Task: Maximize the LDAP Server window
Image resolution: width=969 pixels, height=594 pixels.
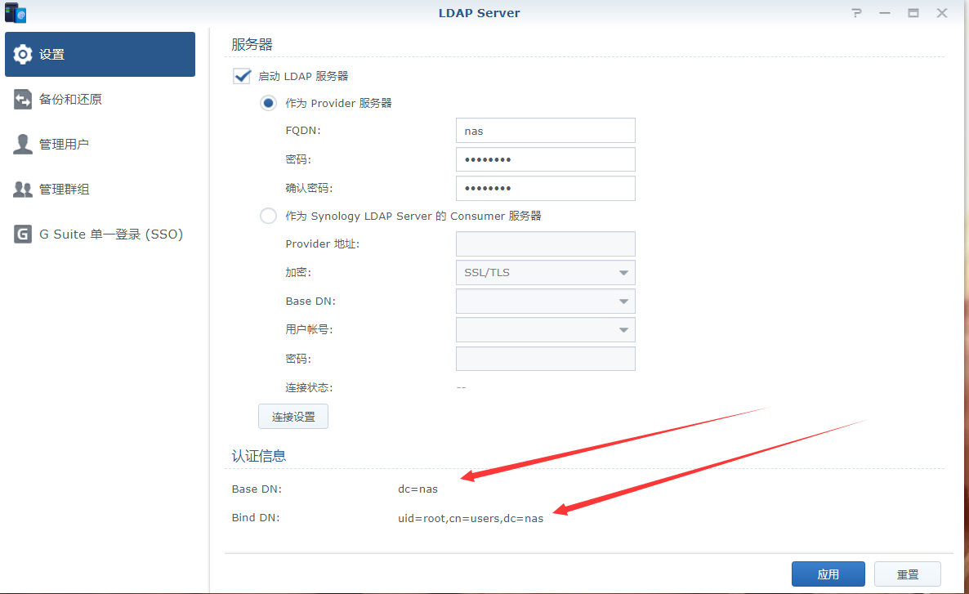Action: pyautogui.click(x=913, y=13)
